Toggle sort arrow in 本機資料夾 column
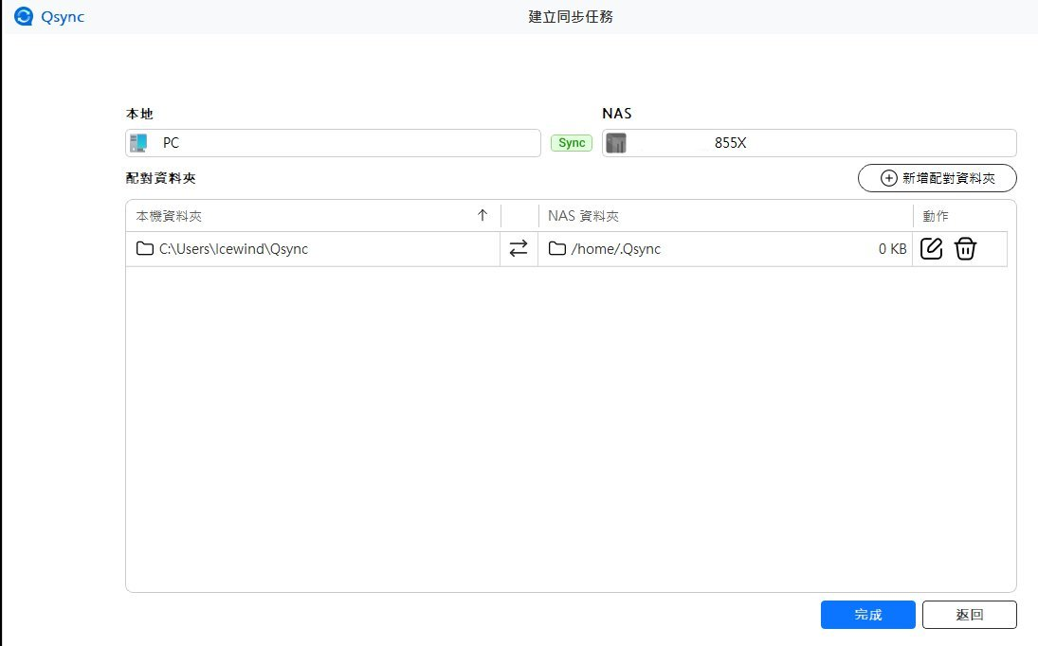This screenshot has height=646, width=1038. pos(483,215)
